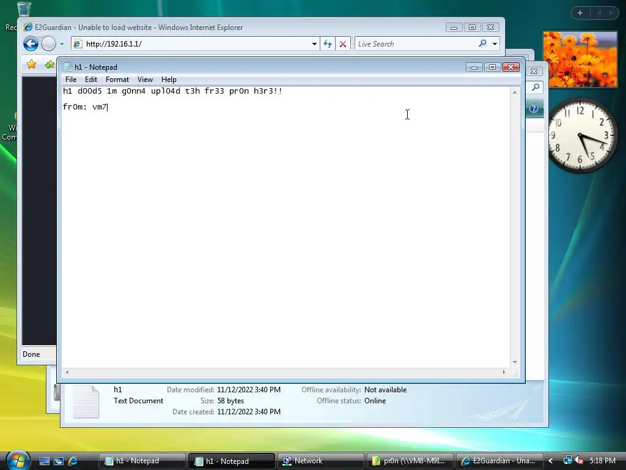This screenshot has height=470, width=626.
Task: Click the Notepad resize grip corner
Action: (x=515, y=374)
